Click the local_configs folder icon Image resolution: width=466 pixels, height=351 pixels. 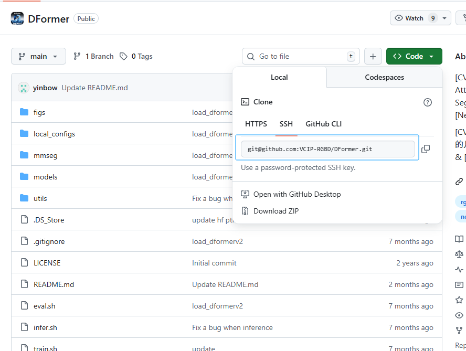[x=24, y=134]
